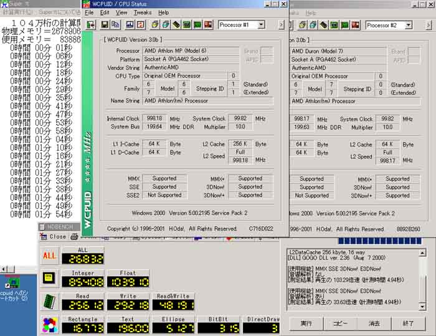Screen dimensions: 436x336
Task: Click the first green chipset board icon in the Processor #1 window
Action: (x=187, y=25)
